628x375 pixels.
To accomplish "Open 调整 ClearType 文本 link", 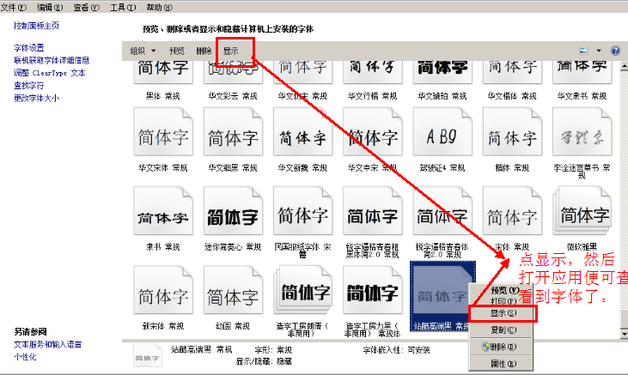I will point(49,73).
